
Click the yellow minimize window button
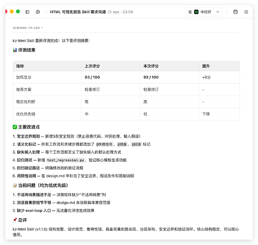click(12, 12)
